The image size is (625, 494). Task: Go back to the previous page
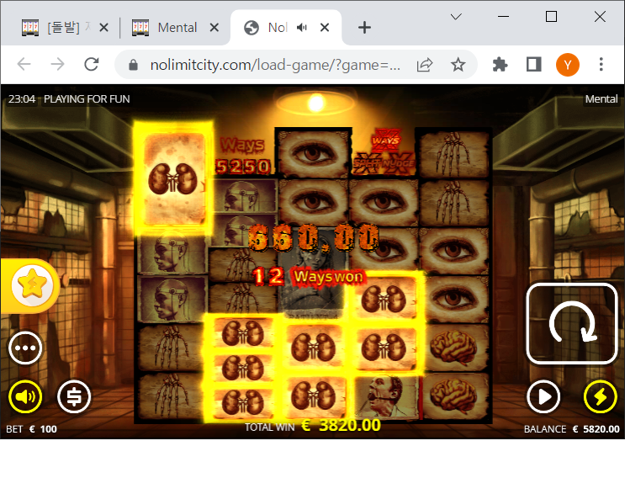tap(24, 64)
